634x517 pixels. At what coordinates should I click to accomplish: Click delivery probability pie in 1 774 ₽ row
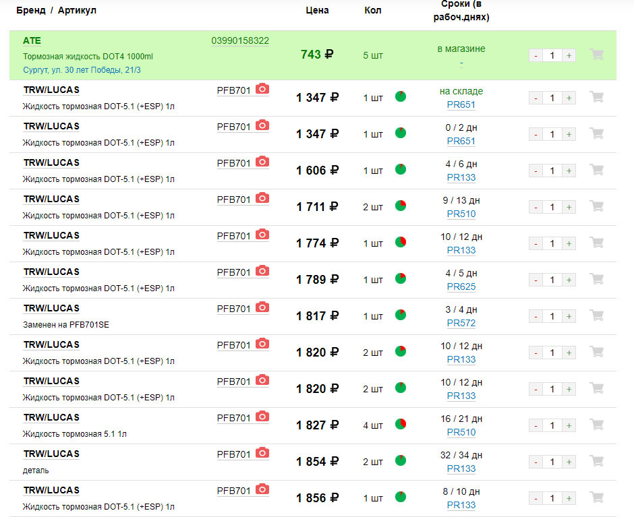click(400, 242)
